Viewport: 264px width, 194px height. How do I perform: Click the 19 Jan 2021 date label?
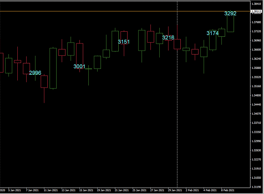tap(104, 190)
